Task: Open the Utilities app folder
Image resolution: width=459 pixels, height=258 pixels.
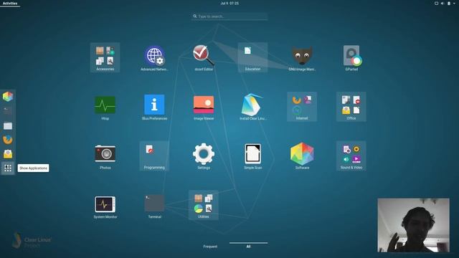Action: coord(204,205)
